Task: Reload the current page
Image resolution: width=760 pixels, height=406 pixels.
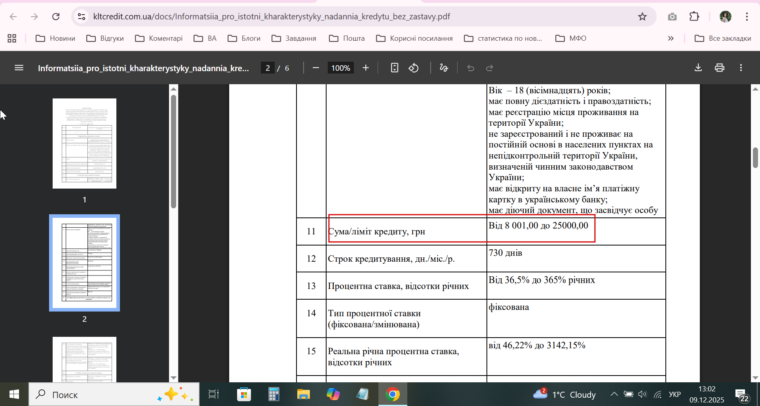Action: [56, 17]
